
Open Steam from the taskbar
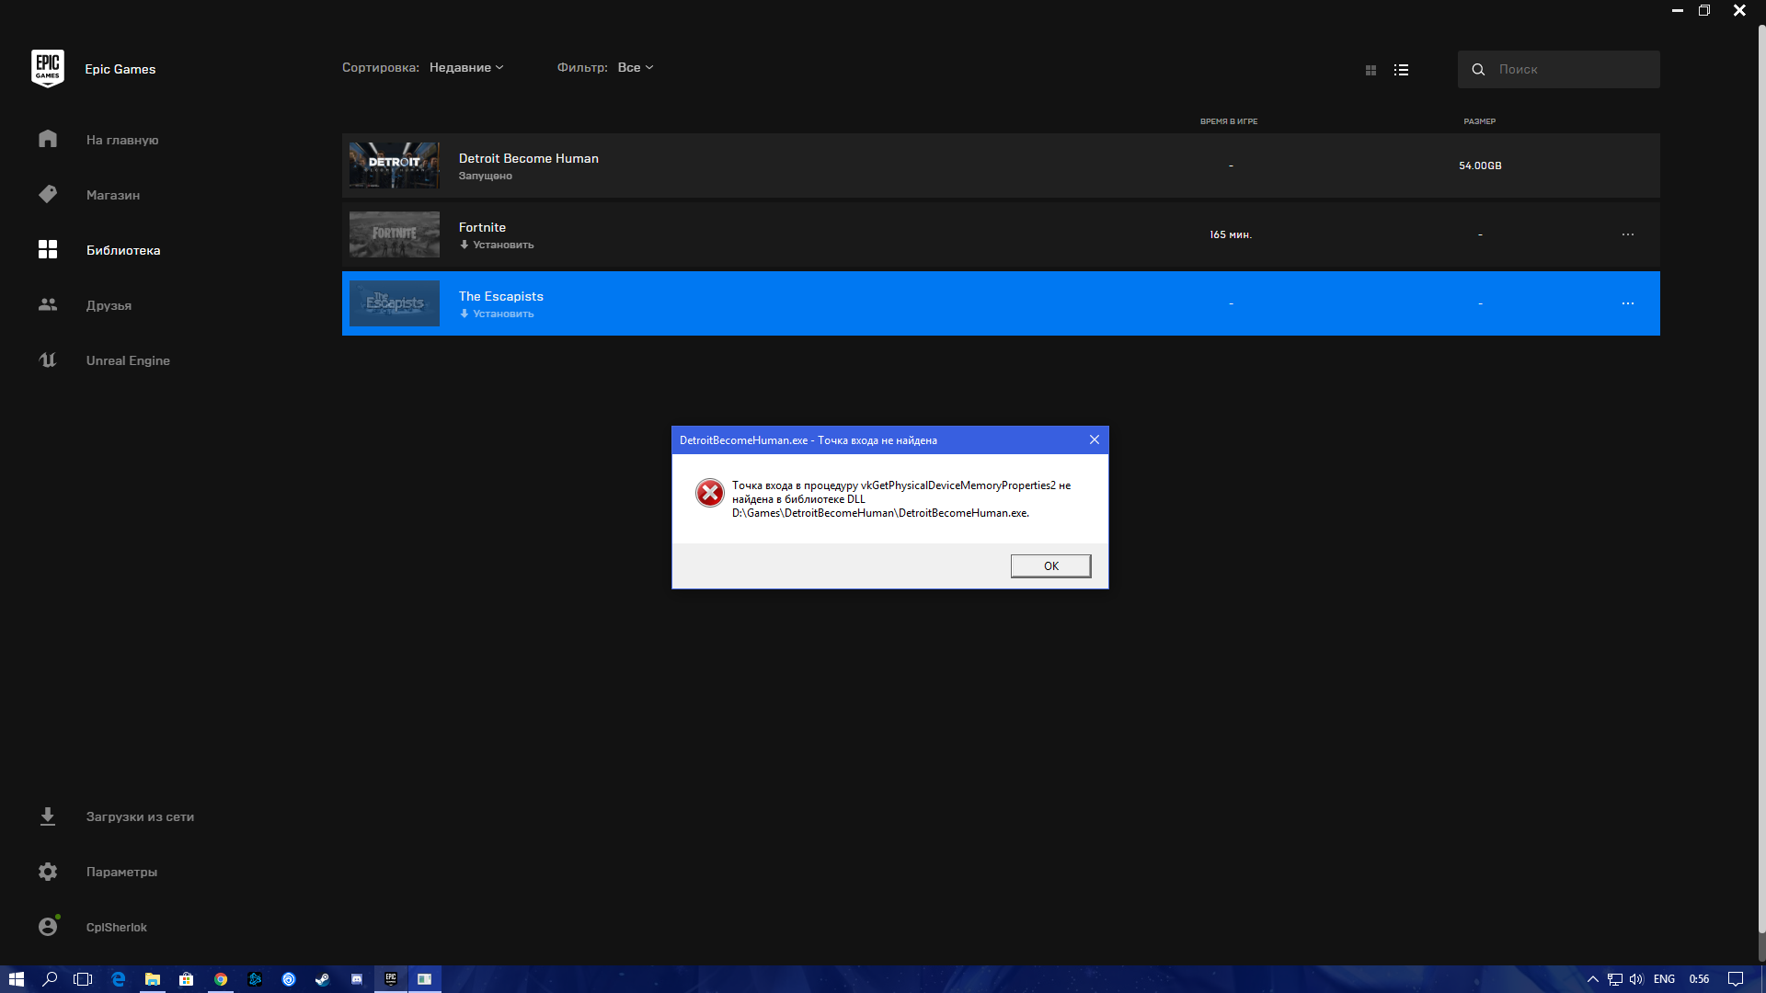pyautogui.click(x=322, y=979)
